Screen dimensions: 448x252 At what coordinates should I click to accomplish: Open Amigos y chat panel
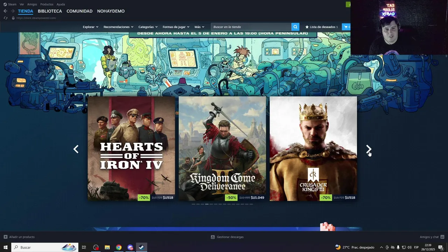(x=432, y=237)
